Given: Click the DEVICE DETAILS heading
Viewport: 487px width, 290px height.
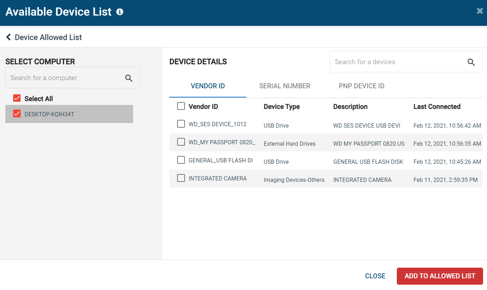Looking at the screenshot, I should click(x=198, y=61).
